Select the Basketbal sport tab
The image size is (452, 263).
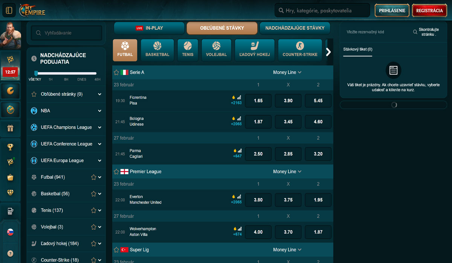tap(157, 50)
